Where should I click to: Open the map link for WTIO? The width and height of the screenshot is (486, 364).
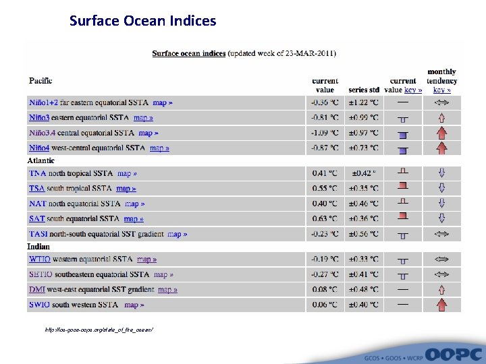[146, 259]
